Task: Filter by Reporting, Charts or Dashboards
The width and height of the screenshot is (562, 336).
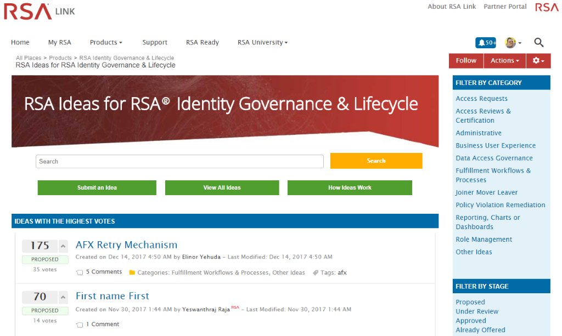Action: pyautogui.click(x=488, y=222)
